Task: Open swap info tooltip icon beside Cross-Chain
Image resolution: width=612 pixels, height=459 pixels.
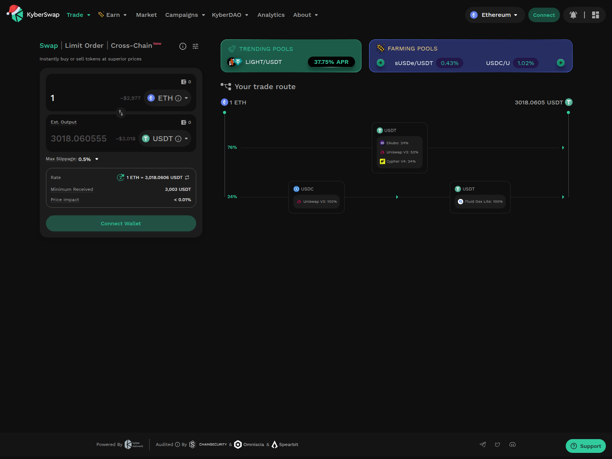Action: point(183,46)
